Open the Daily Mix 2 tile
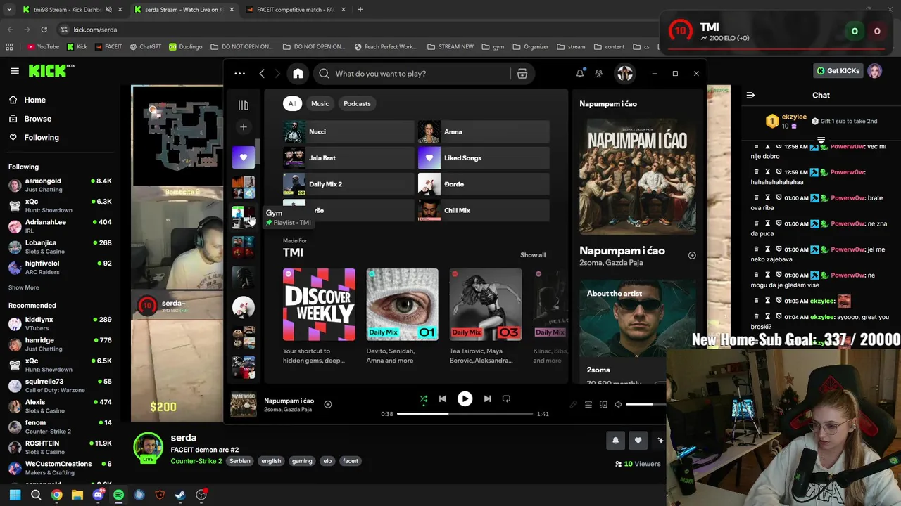 [348, 184]
